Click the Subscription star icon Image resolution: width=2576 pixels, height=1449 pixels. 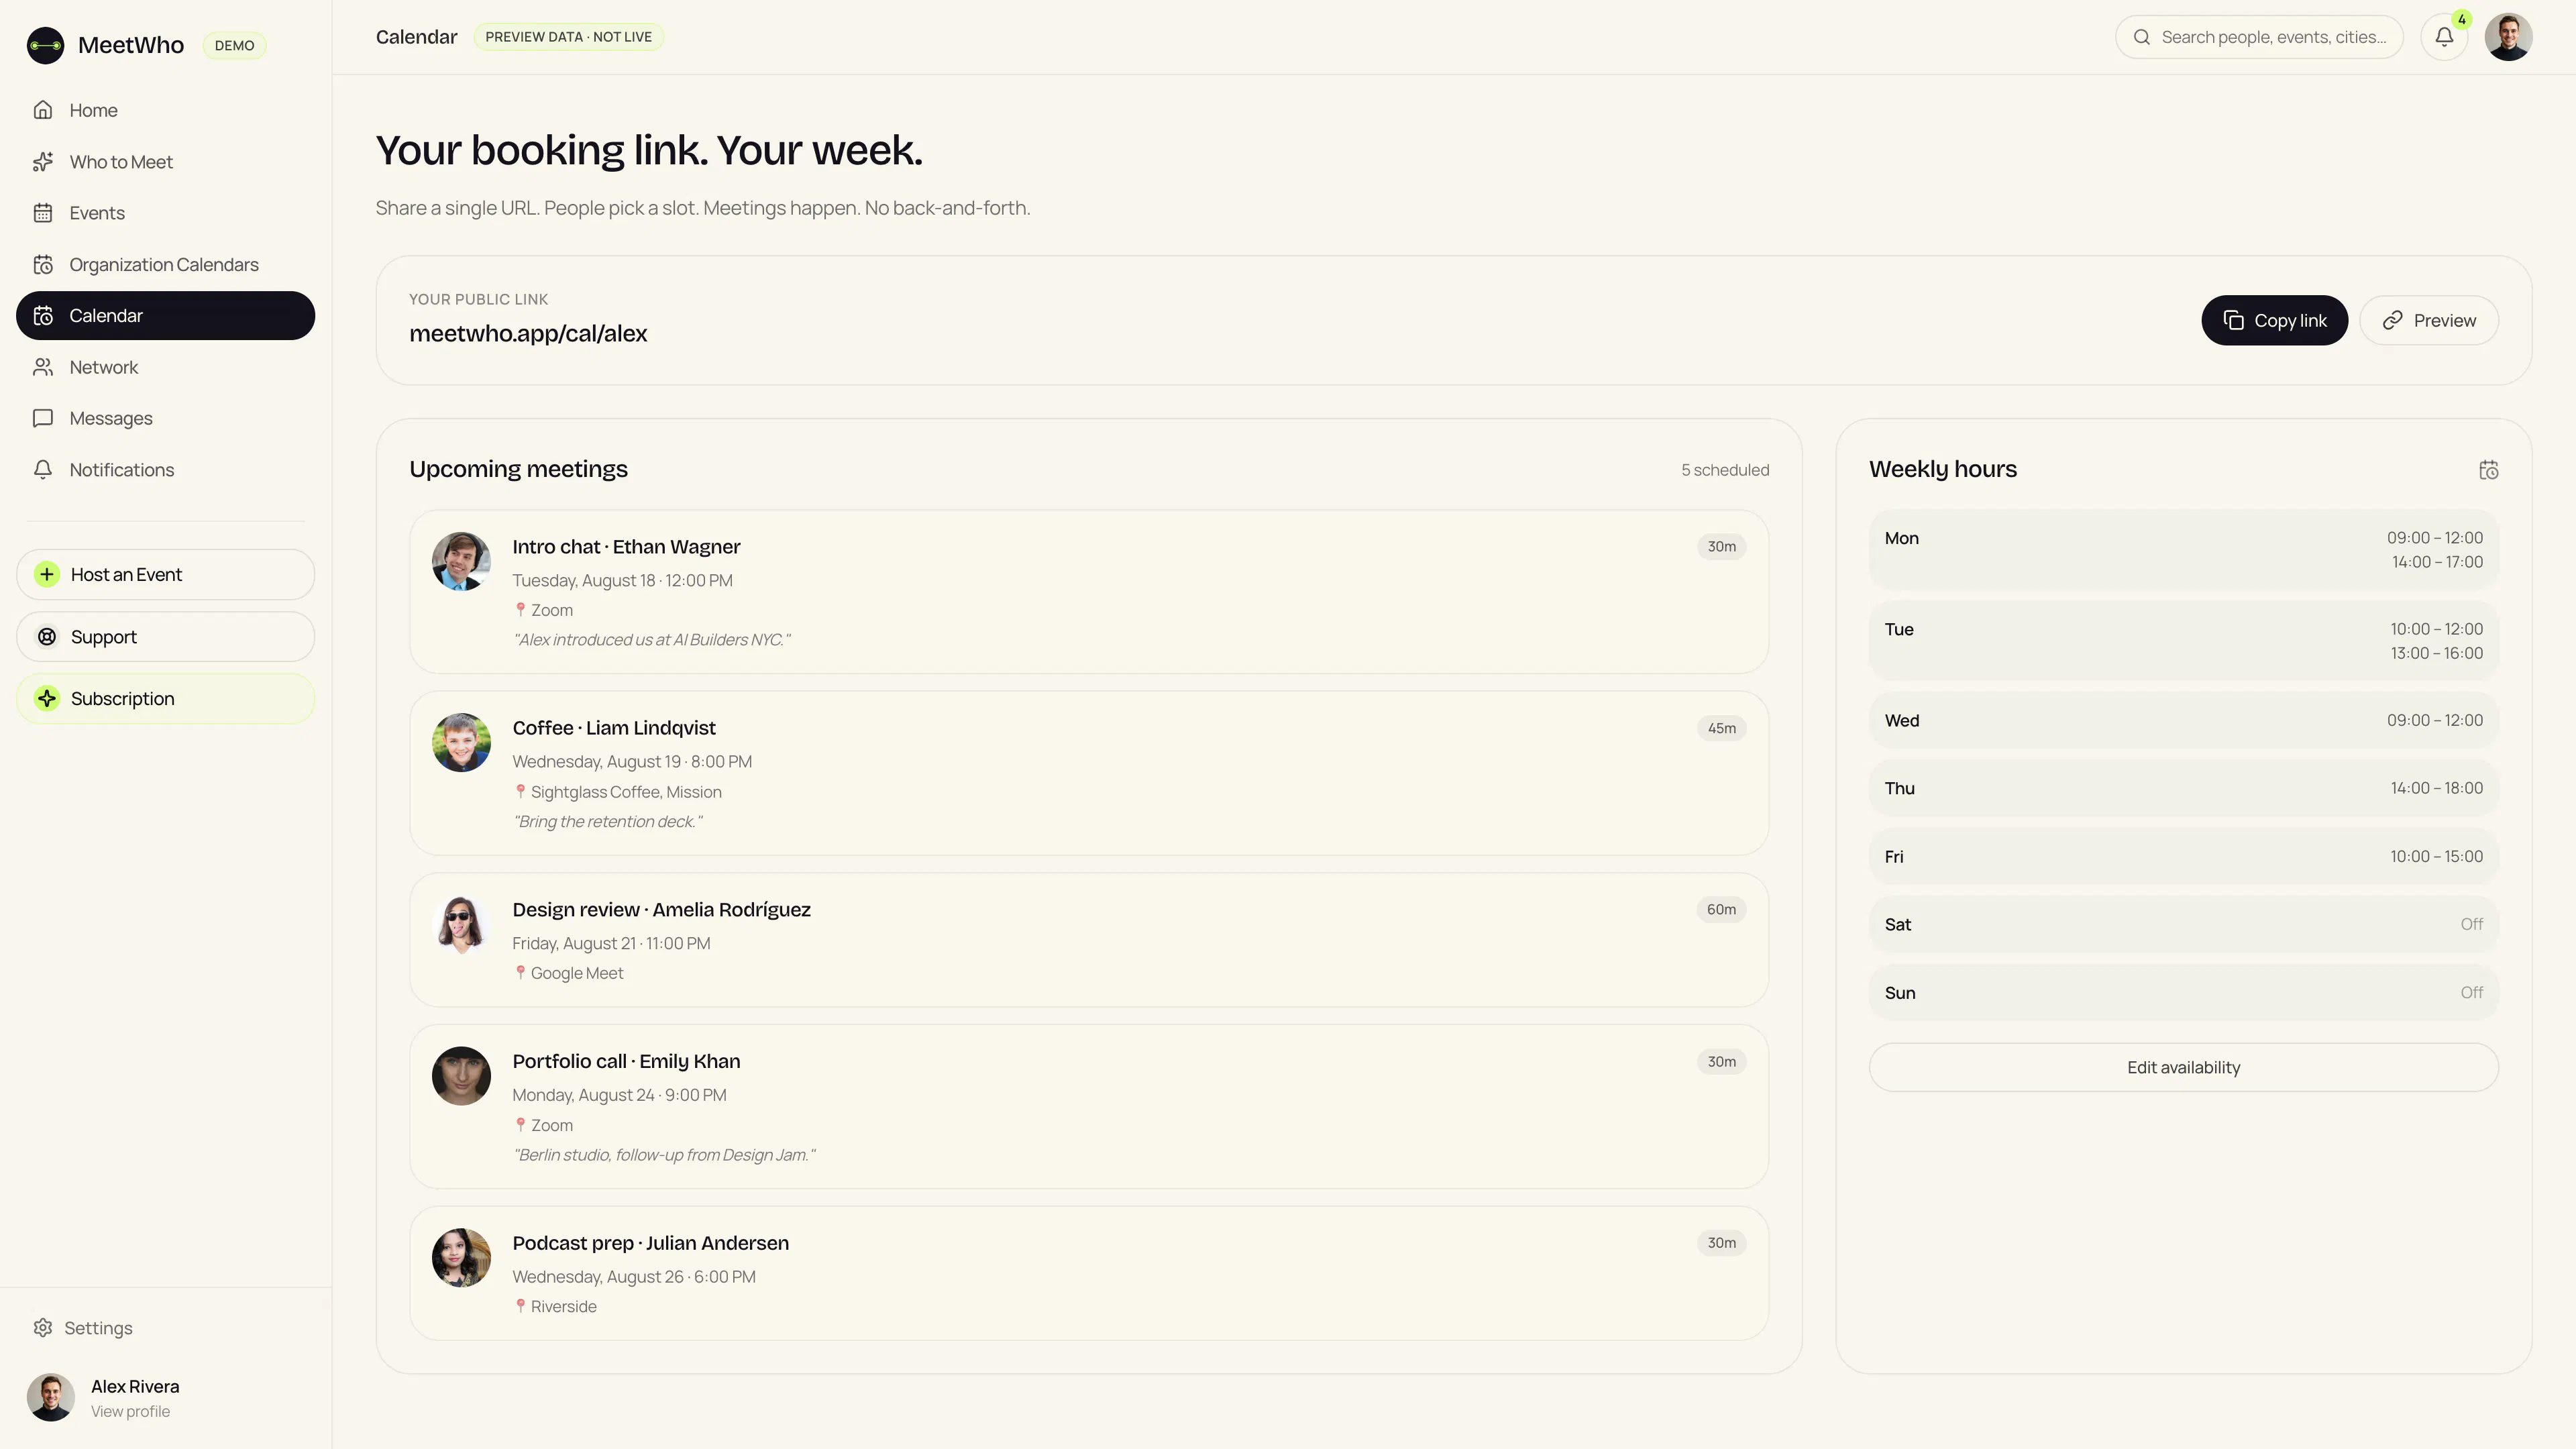[x=47, y=699]
